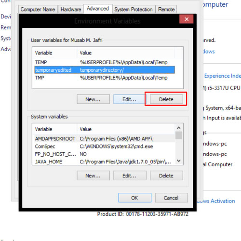Close the Environment Variables dialog with the red X
Image resolution: width=241 pixels, height=241 pixels.
coord(187,19)
